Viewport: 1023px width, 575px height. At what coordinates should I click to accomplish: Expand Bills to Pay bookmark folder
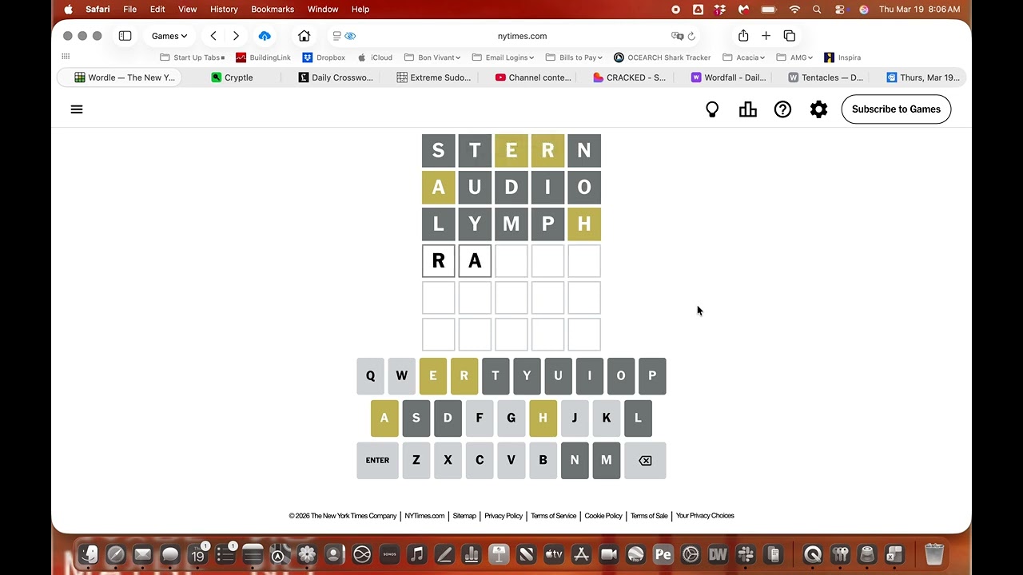coord(574,57)
